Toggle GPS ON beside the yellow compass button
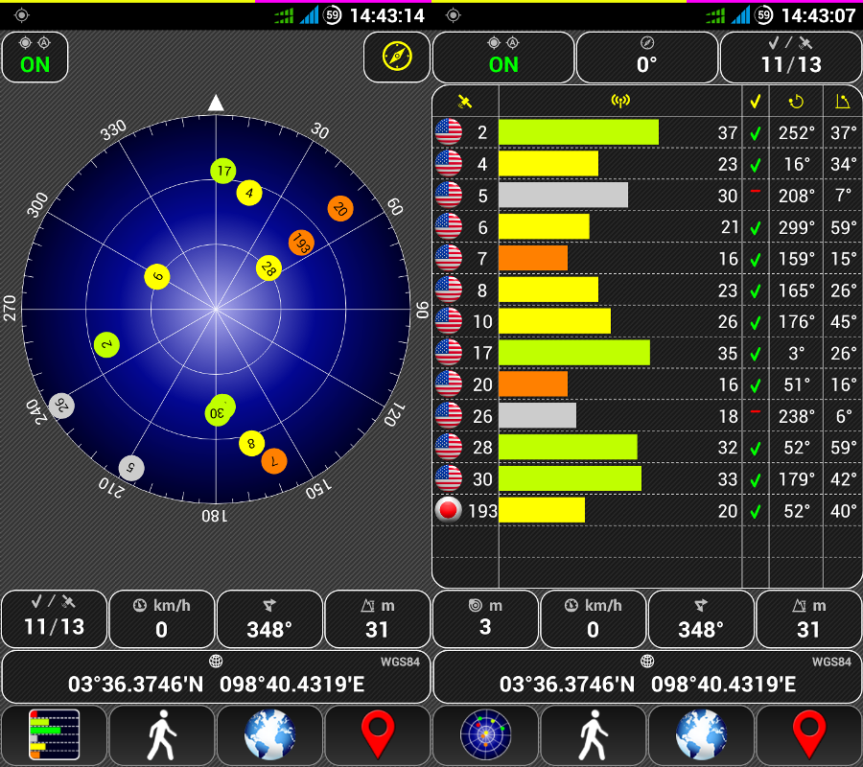Screen dimensions: 863x767 (35, 57)
